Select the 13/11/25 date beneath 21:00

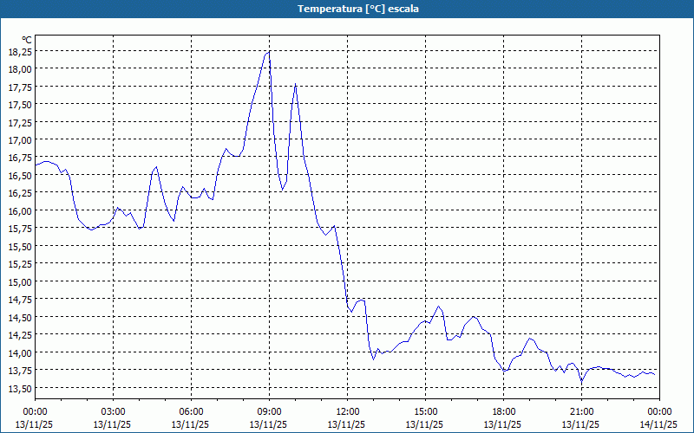tap(580, 424)
